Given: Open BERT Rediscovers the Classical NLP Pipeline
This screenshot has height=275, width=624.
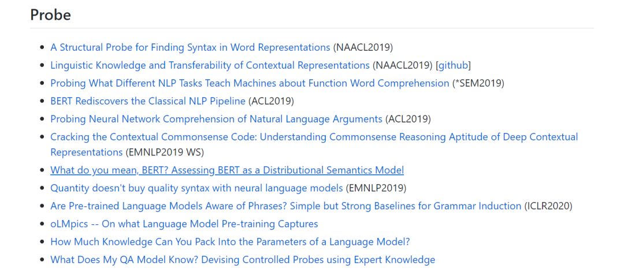Looking at the screenshot, I should [148, 101].
